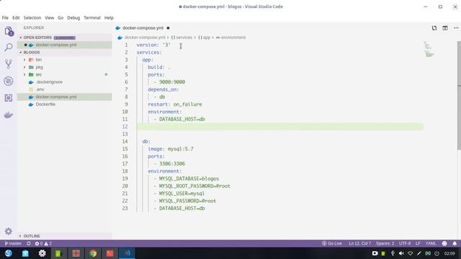The height and width of the screenshot is (259, 461).
Task: Open the Go menu
Action: pyautogui.click(x=61, y=17)
